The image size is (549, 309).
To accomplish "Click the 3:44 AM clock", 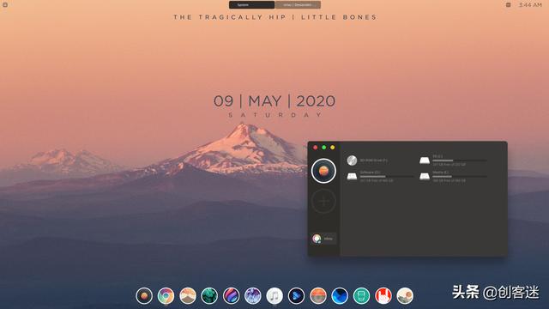I will [530, 5].
